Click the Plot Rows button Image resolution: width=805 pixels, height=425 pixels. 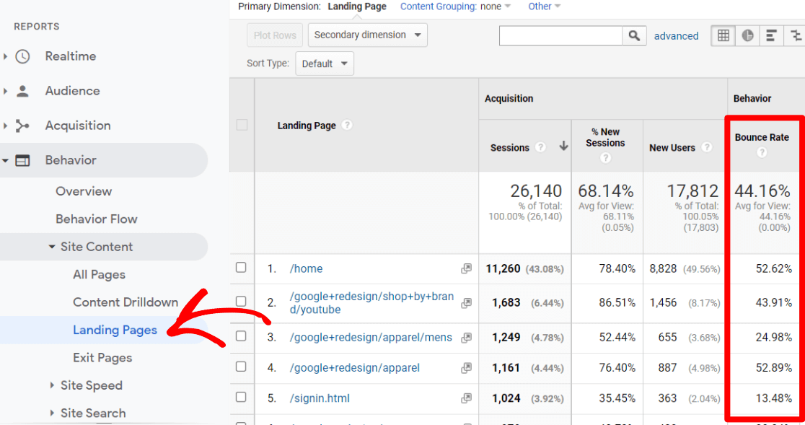pos(275,35)
